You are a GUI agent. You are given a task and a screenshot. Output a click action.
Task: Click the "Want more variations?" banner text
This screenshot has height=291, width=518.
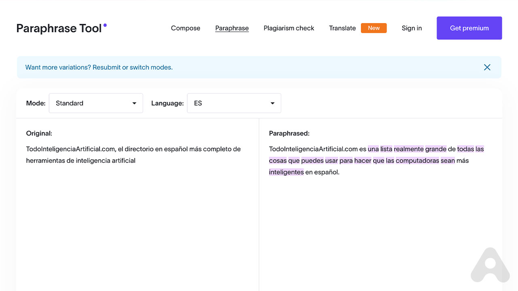(x=99, y=67)
